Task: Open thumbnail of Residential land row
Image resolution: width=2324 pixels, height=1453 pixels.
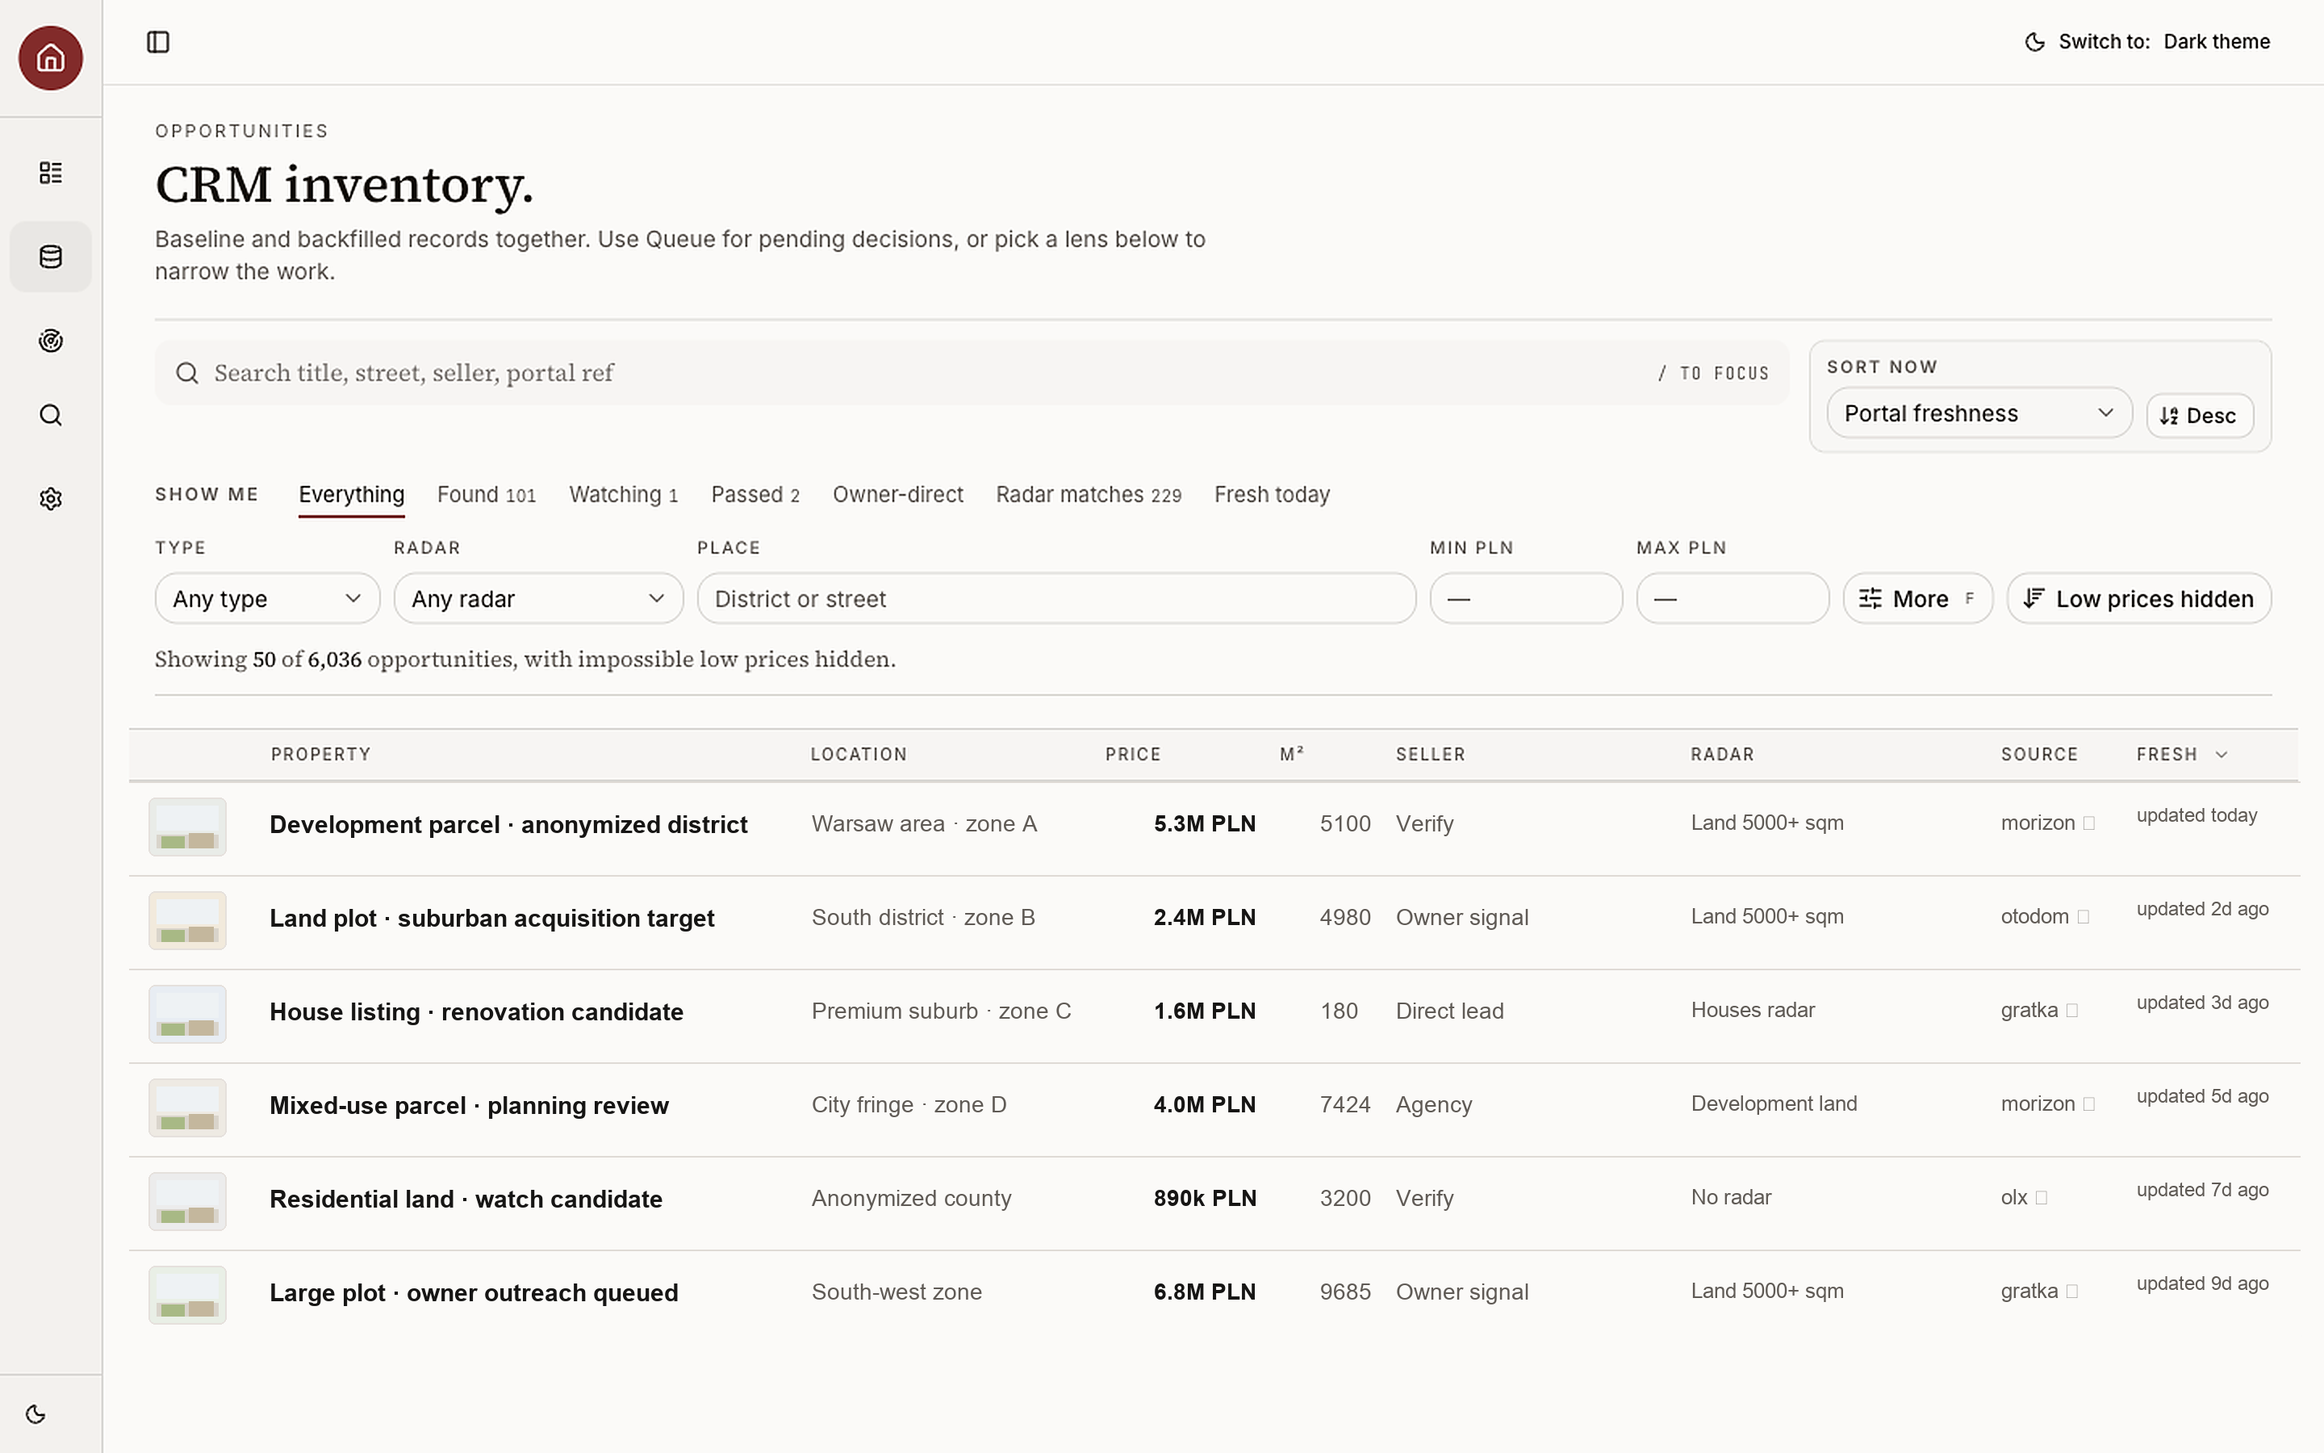Action: point(187,1201)
